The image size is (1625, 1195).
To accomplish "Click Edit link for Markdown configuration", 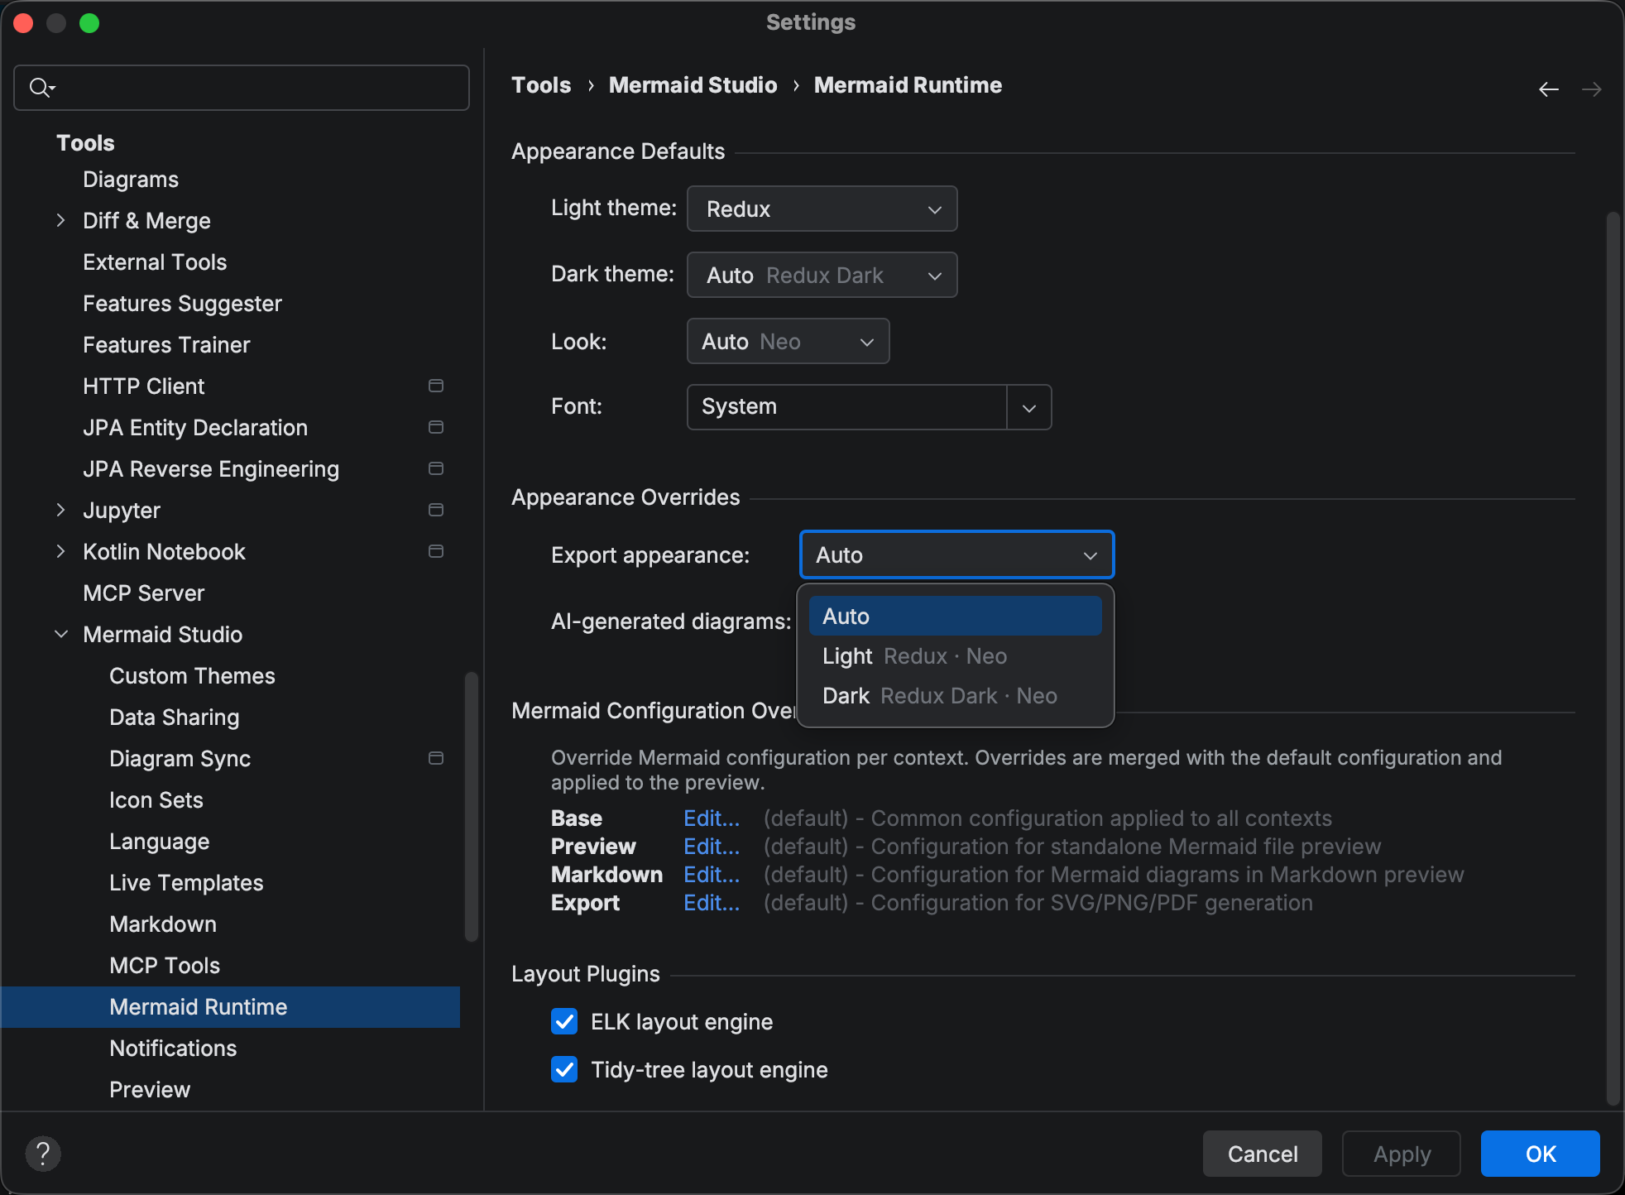I will pos(712,874).
